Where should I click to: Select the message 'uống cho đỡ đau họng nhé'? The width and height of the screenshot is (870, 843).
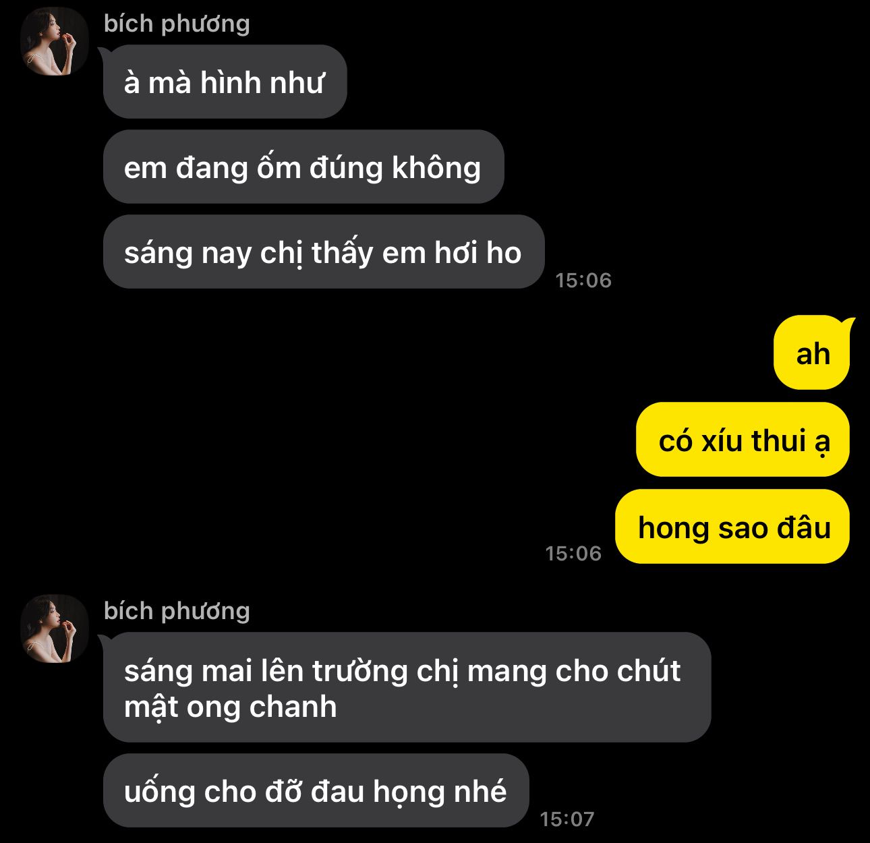point(316,790)
